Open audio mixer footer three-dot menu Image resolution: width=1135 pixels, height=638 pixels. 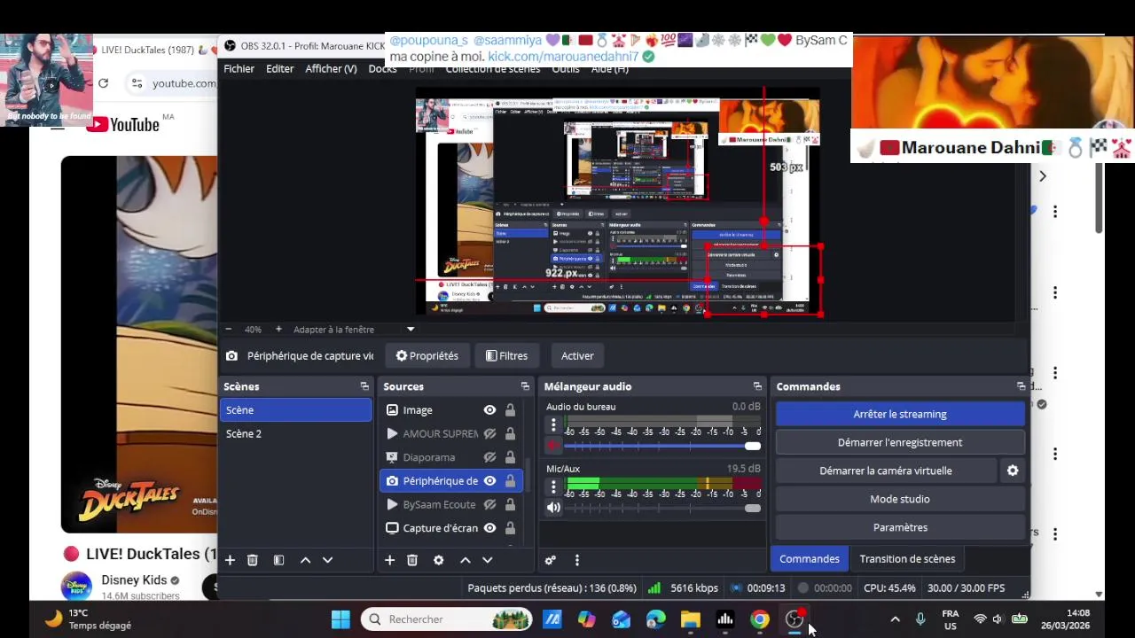click(x=576, y=560)
